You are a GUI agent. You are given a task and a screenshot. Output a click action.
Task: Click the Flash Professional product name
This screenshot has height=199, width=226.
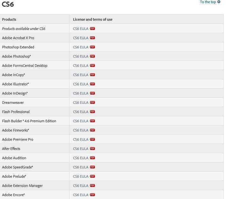point(16,112)
